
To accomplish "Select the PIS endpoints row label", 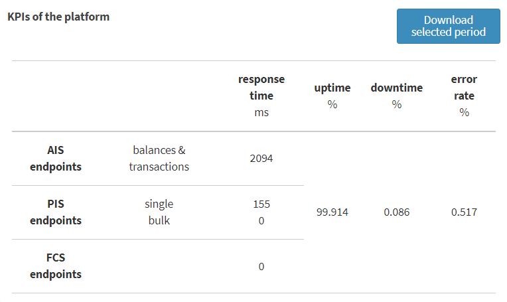I will [x=56, y=212].
